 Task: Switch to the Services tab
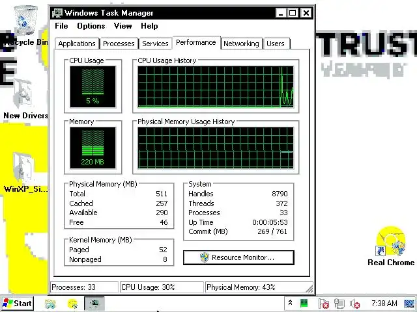click(155, 44)
